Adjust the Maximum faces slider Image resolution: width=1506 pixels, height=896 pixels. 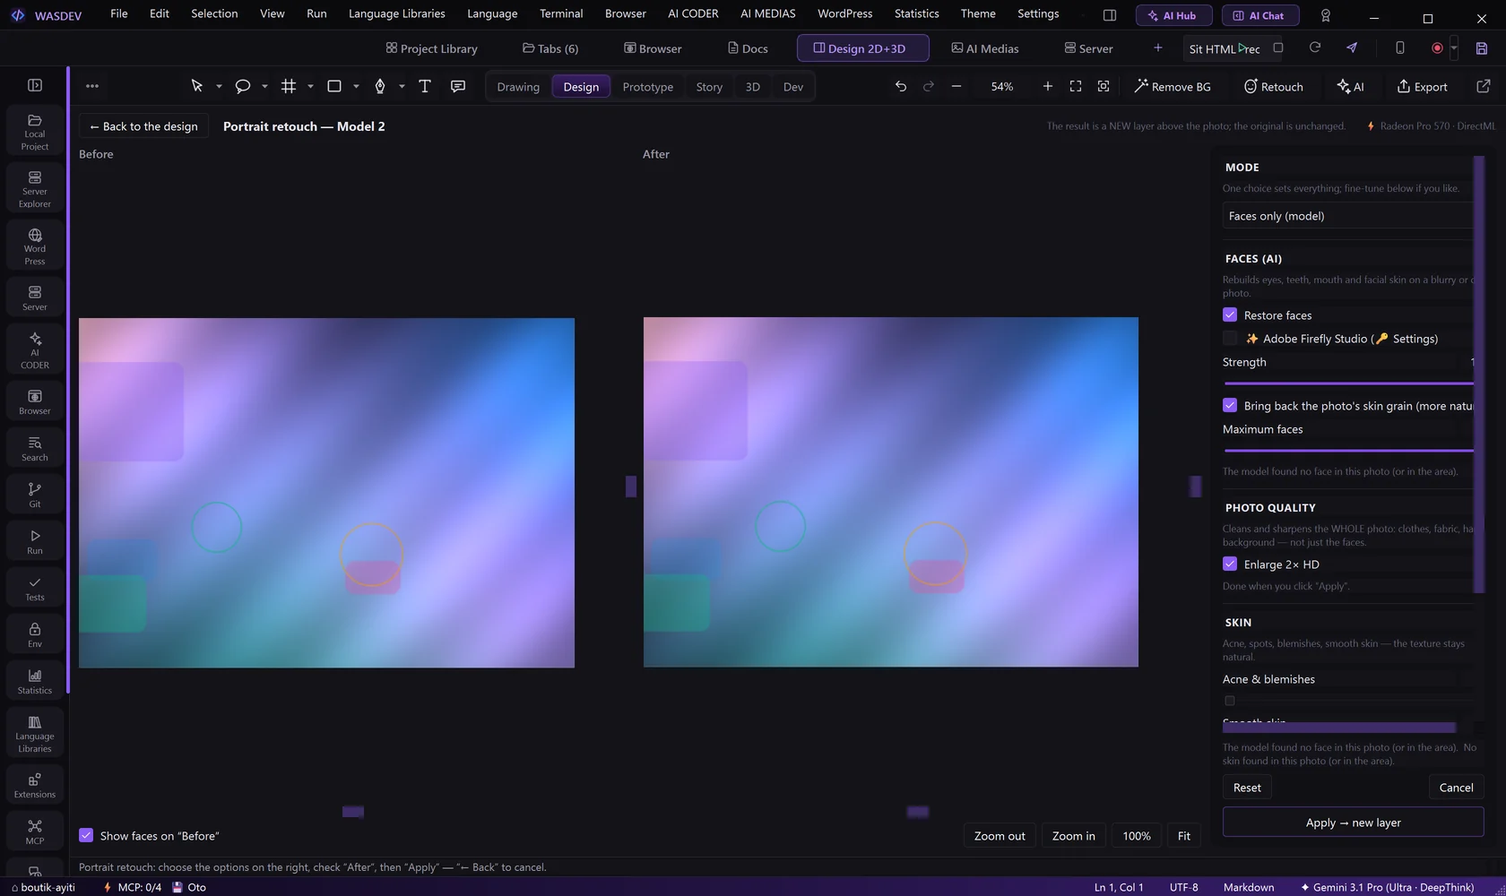point(1347,451)
